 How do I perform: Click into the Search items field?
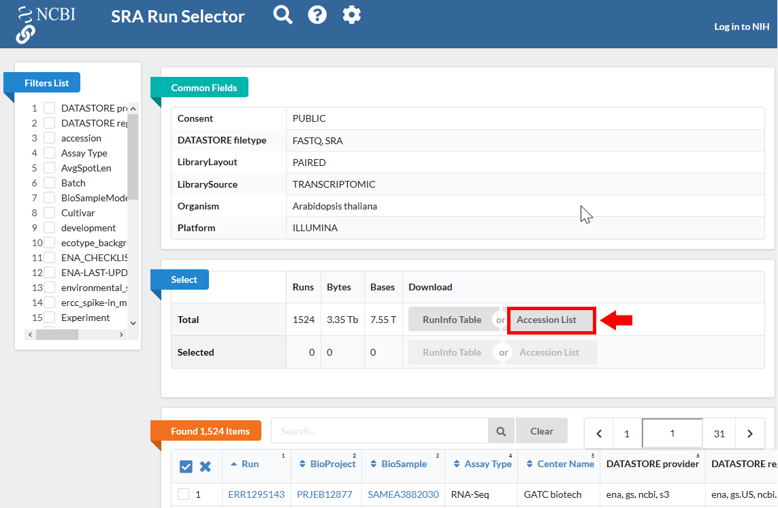380,431
